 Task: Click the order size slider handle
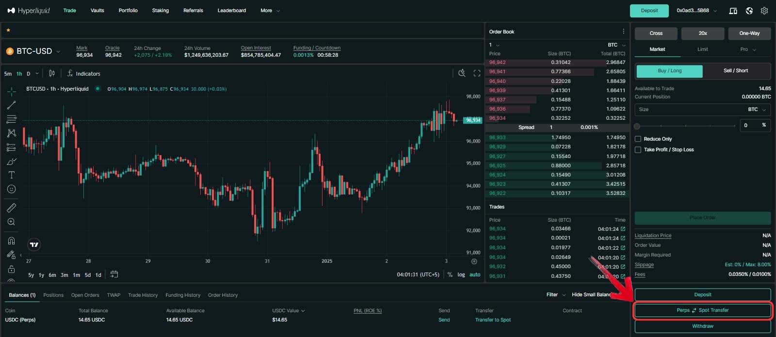click(637, 126)
